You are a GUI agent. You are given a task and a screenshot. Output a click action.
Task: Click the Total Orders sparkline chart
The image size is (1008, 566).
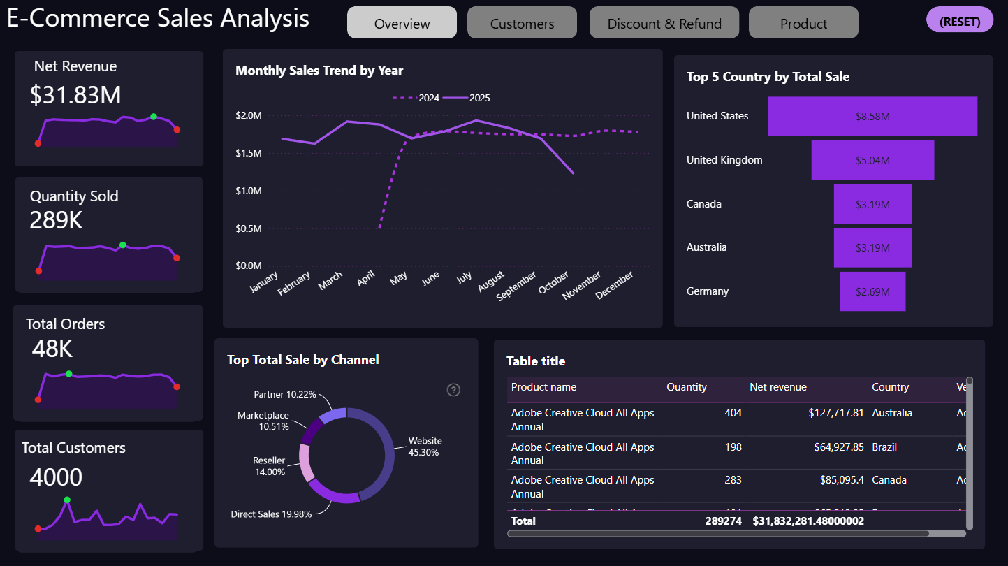pyautogui.click(x=108, y=389)
